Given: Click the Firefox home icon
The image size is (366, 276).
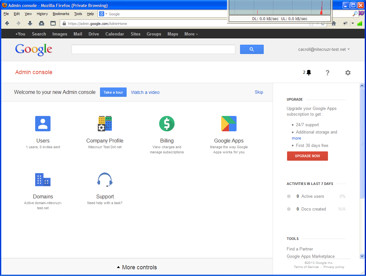Looking at the screenshot, I should tap(334, 23).
